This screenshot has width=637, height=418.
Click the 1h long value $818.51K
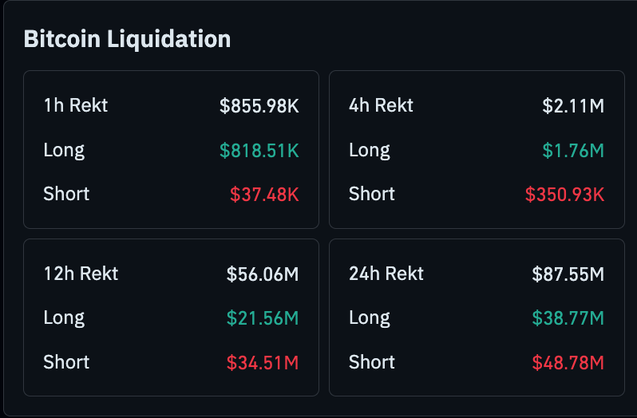point(259,150)
